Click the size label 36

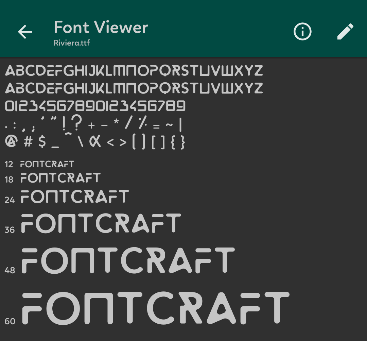[10, 230]
